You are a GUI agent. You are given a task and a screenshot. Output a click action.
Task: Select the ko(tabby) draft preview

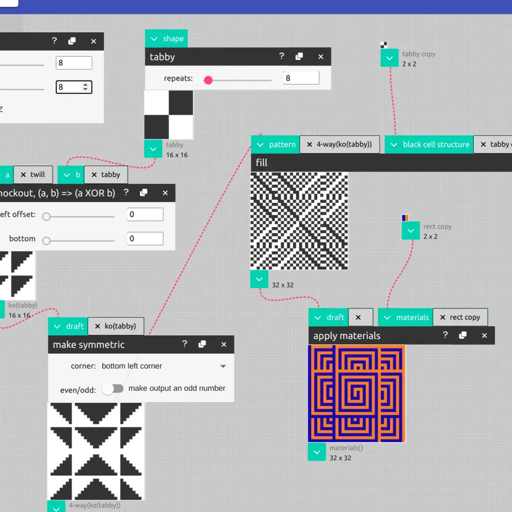pyautogui.click(x=18, y=275)
